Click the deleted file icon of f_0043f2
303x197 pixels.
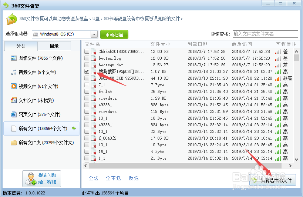click(x=94, y=138)
